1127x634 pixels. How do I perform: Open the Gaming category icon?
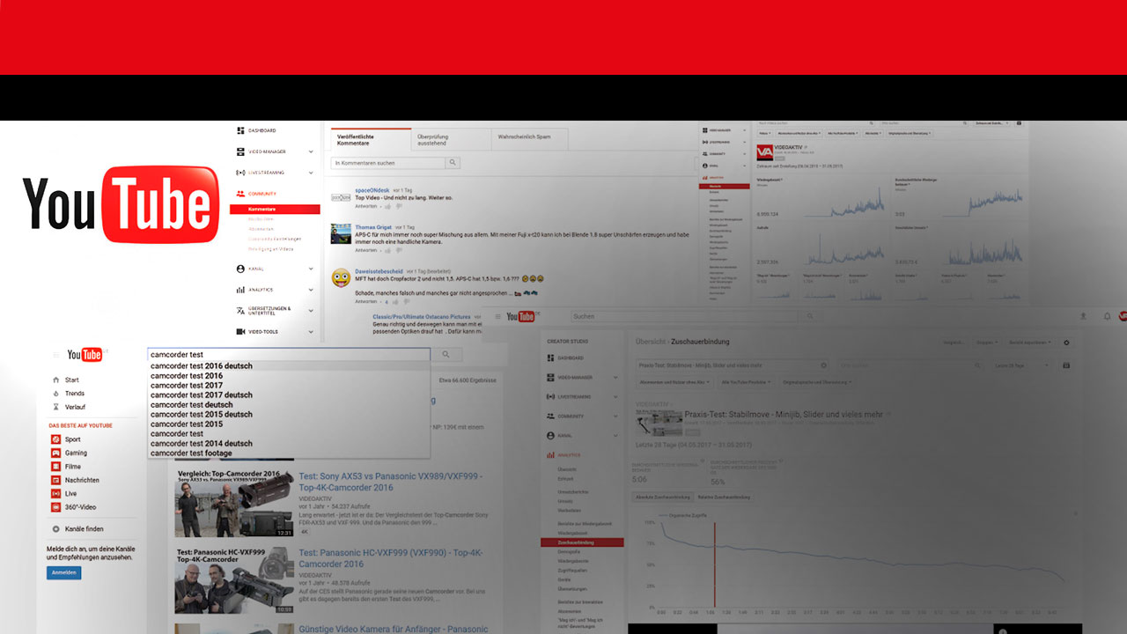point(56,453)
